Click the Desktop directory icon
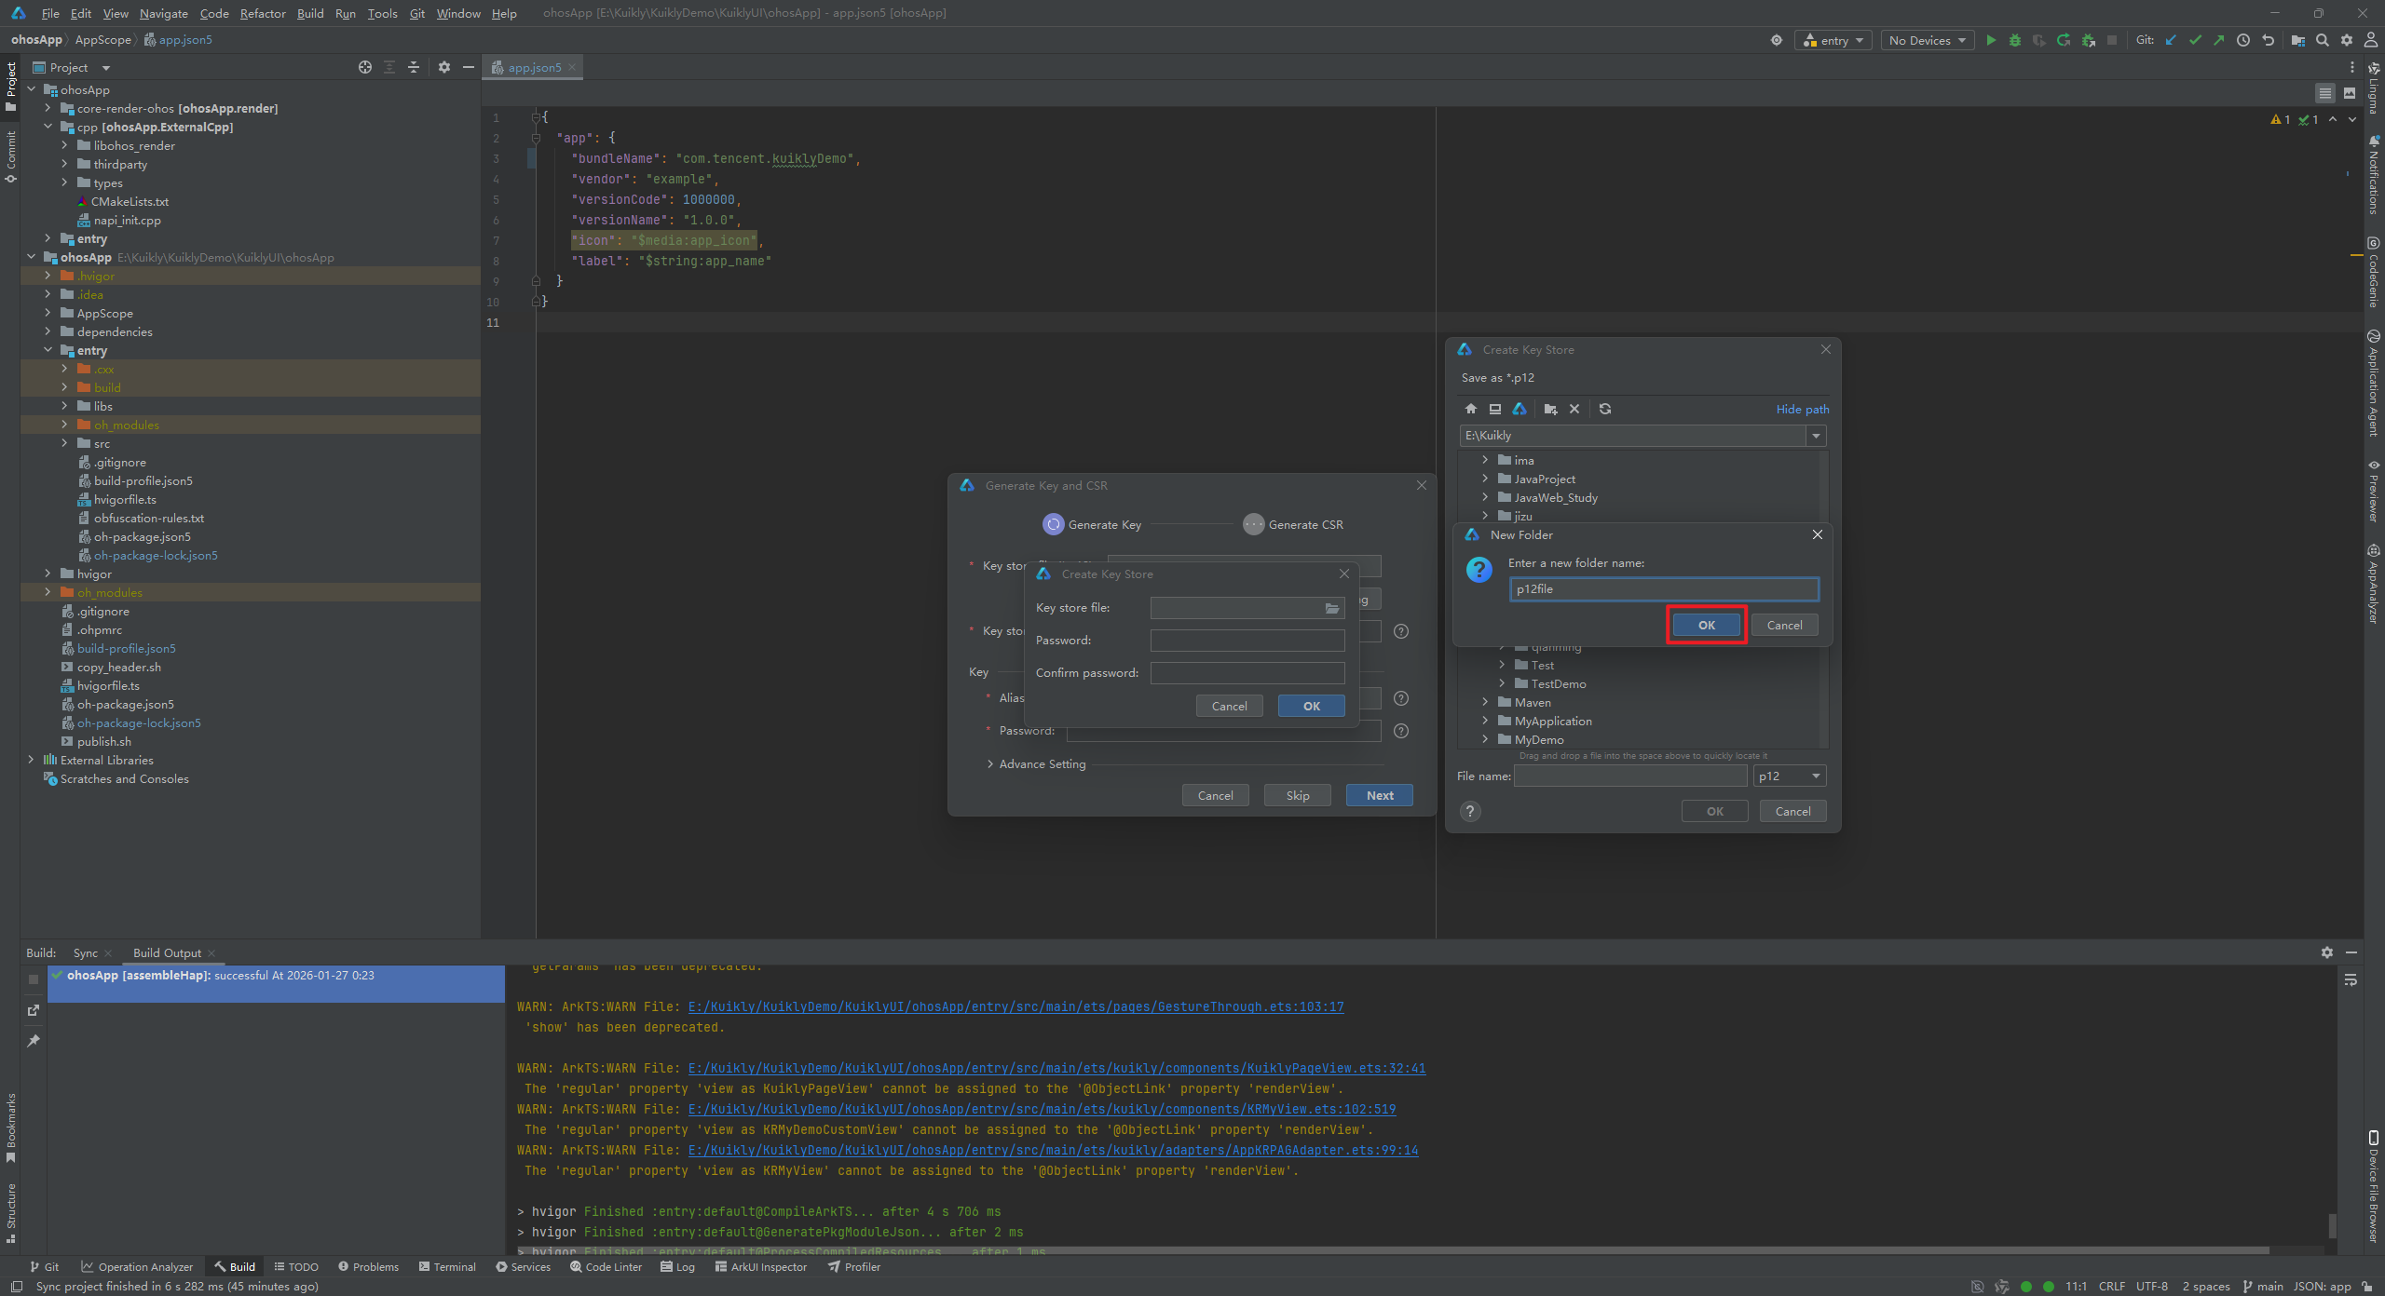2385x1296 pixels. [1495, 409]
